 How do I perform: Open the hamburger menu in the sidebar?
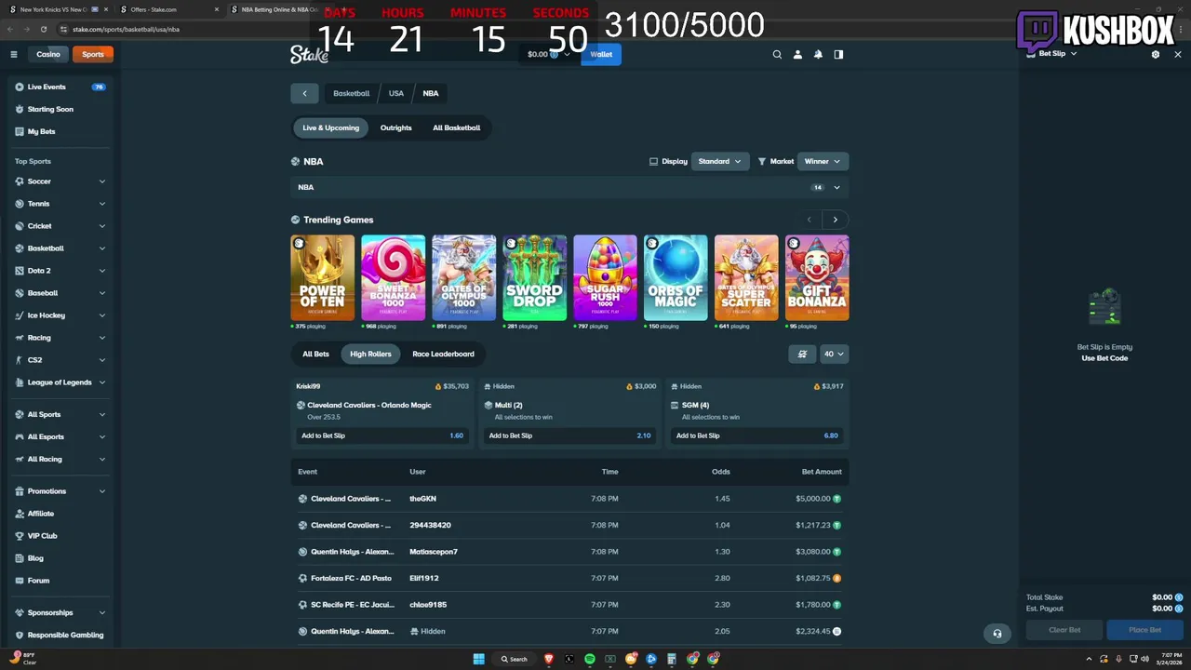pyautogui.click(x=14, y=54)
